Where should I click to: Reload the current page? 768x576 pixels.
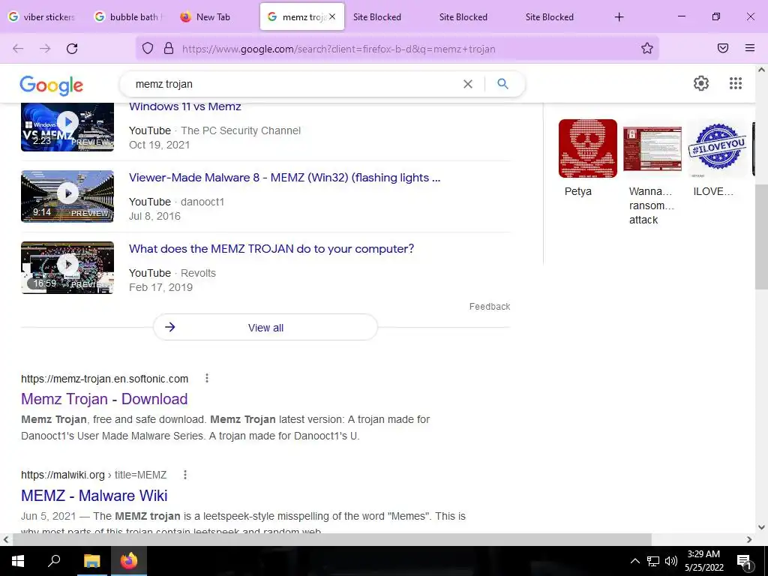click(x=72, y=49)
